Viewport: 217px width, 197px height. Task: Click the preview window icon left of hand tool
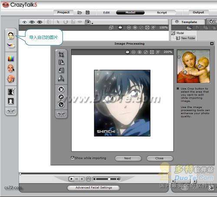(x=111, y=27)
